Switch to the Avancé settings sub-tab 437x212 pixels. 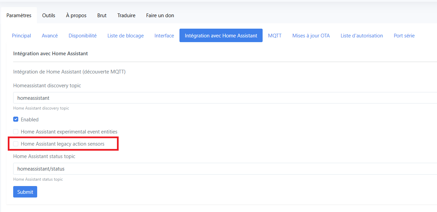pos(50,35)
